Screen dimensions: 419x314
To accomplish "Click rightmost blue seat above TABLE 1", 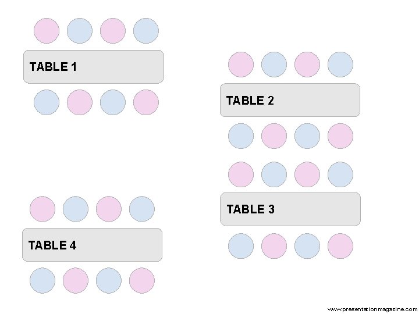I will pyautogui.click(x=146, y=31).
